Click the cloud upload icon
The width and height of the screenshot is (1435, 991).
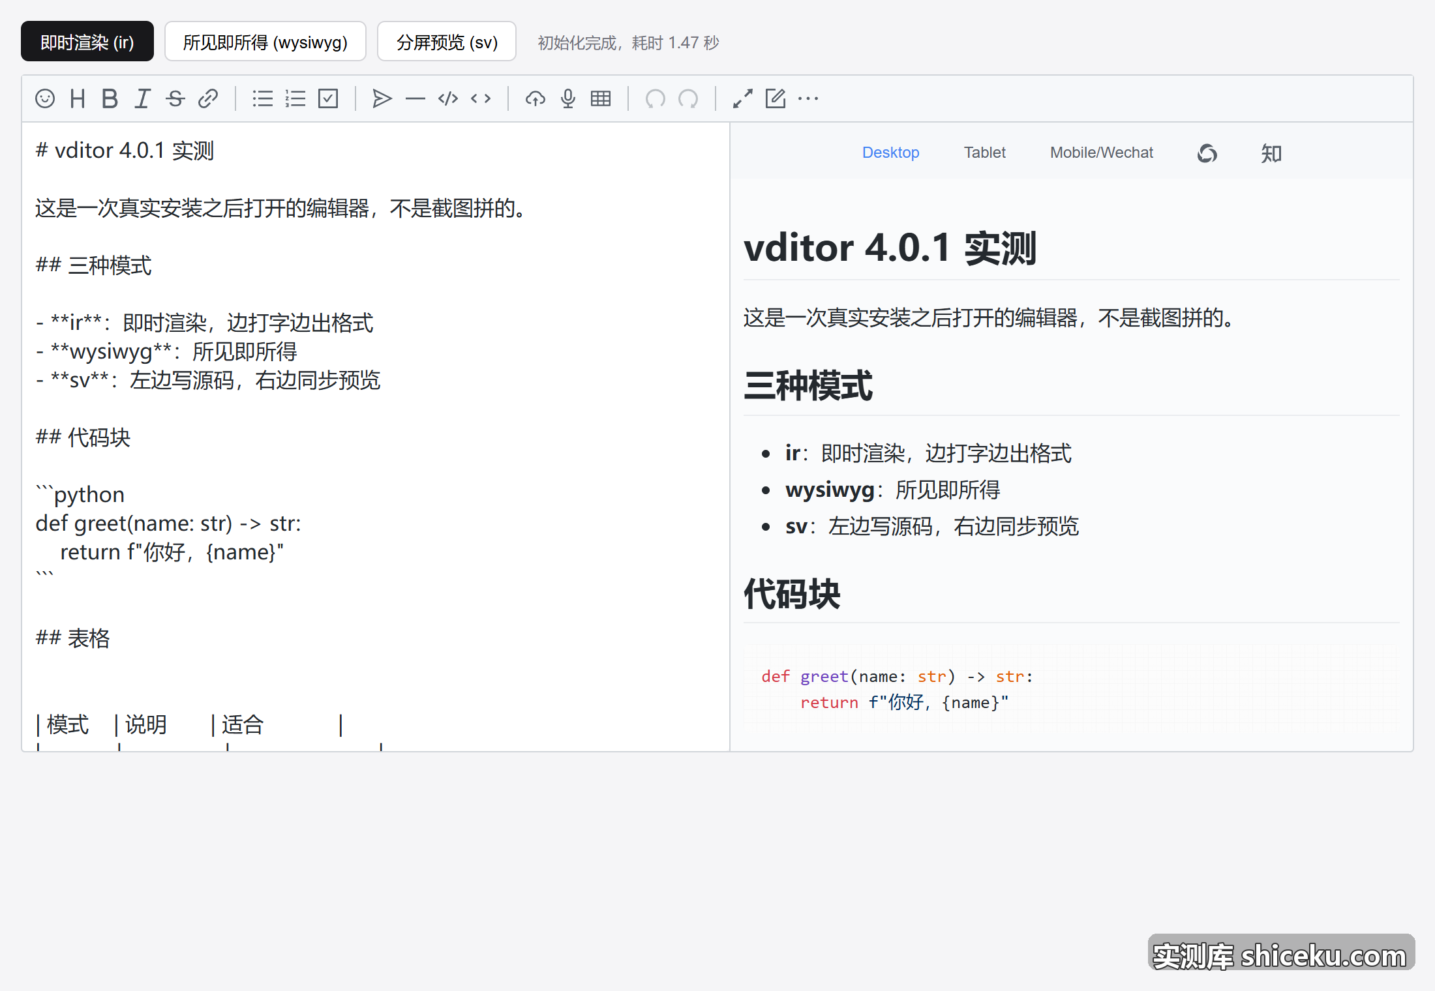[x=536, y=98]
